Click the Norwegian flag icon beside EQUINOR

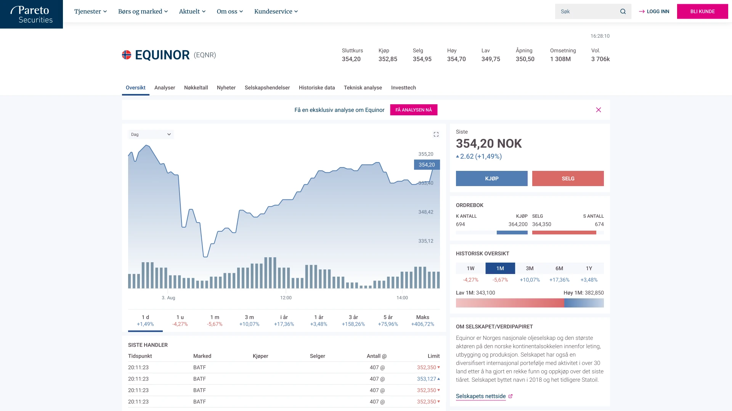tap(127, 55)
